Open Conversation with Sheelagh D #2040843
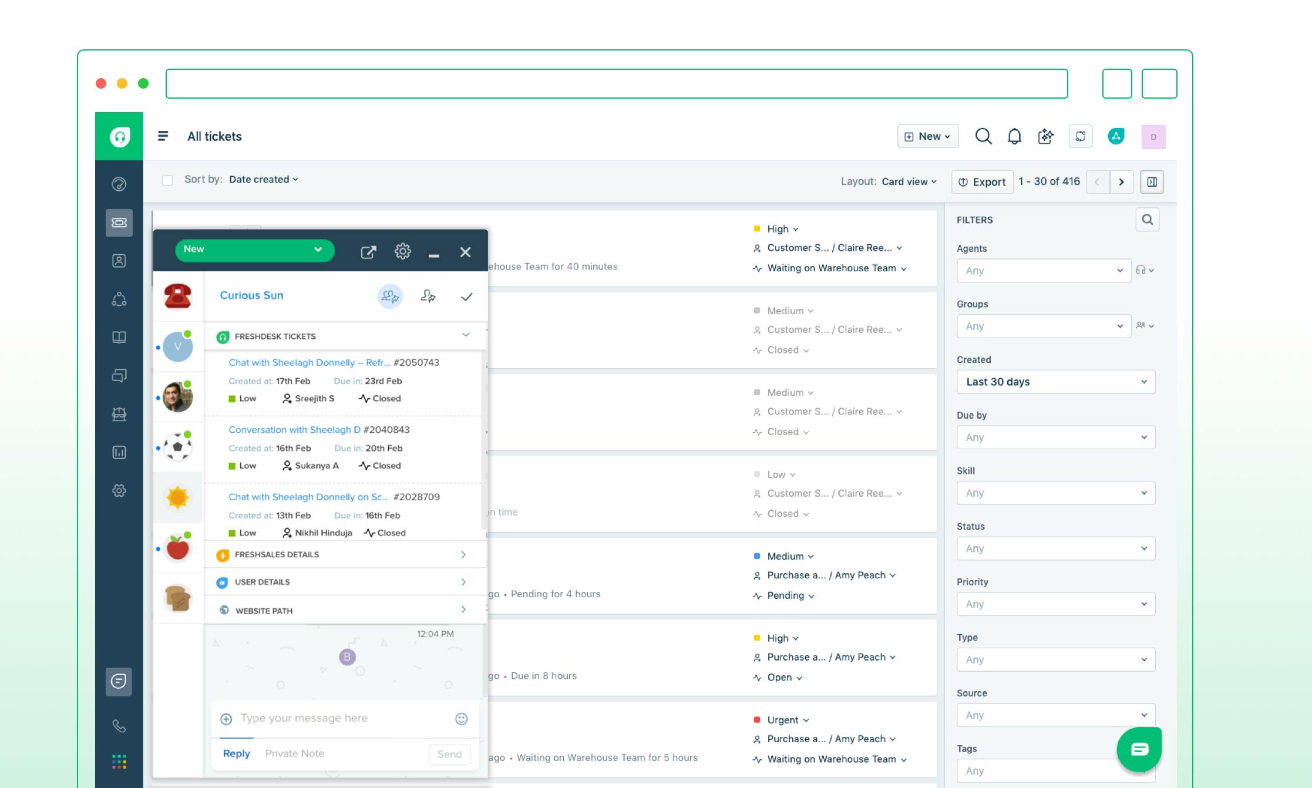Viewport: 1312px width, 788px height. [294, 430]
